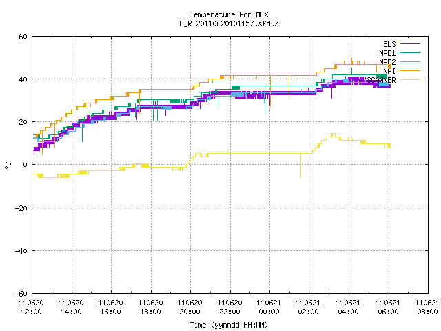Click x-axis tick label 110621 02:00

(309, 308)
